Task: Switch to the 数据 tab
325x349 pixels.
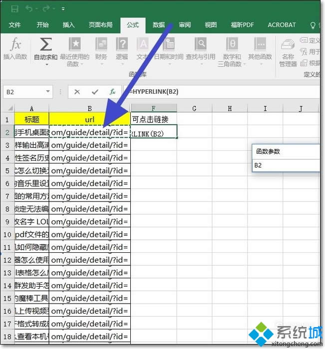Action: tap(158, 25)
